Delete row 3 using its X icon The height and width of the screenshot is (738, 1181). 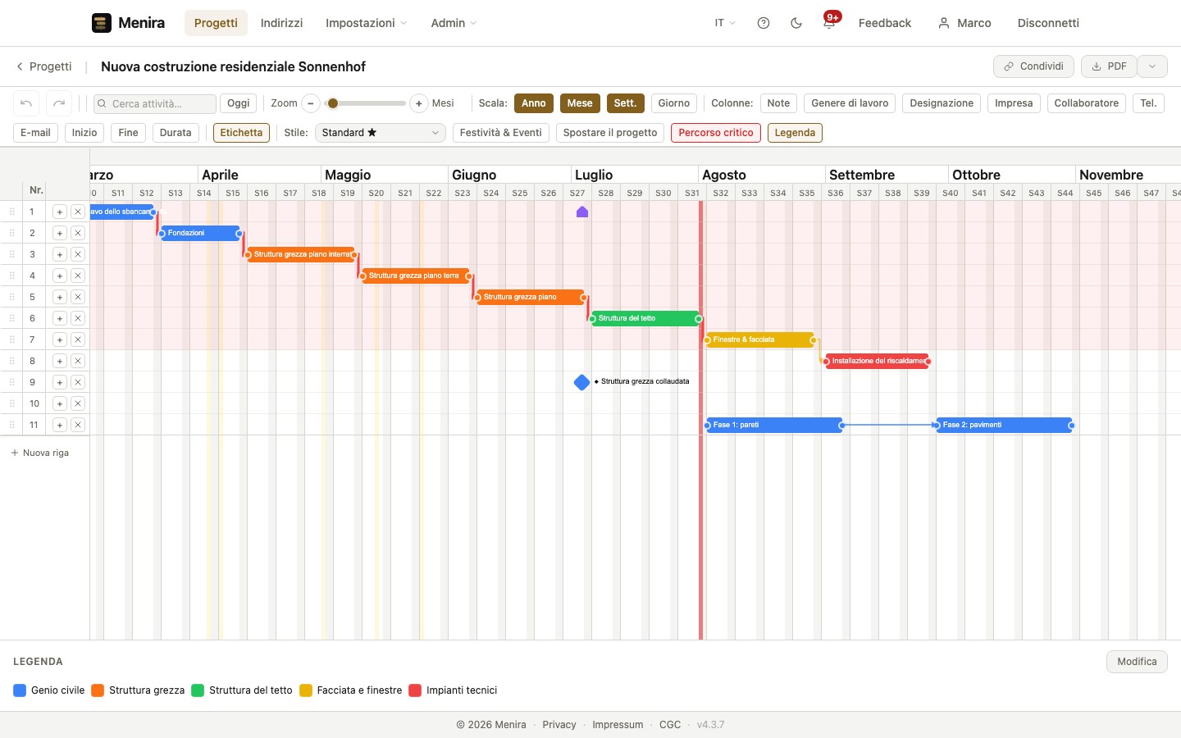click(78, 254)
